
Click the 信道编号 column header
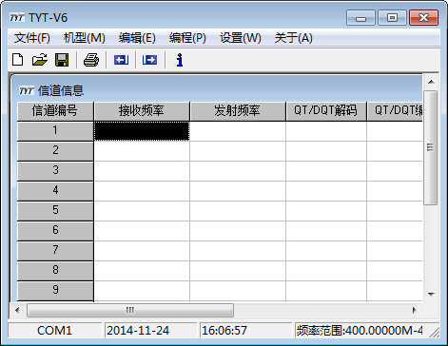point(55,111)
